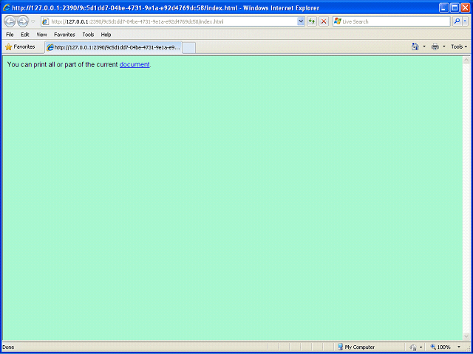
Task: Click the 100% zoom level button
Action: (x=440, y=347)
